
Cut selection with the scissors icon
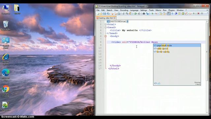pyautogui.click(x=123, y=14)
